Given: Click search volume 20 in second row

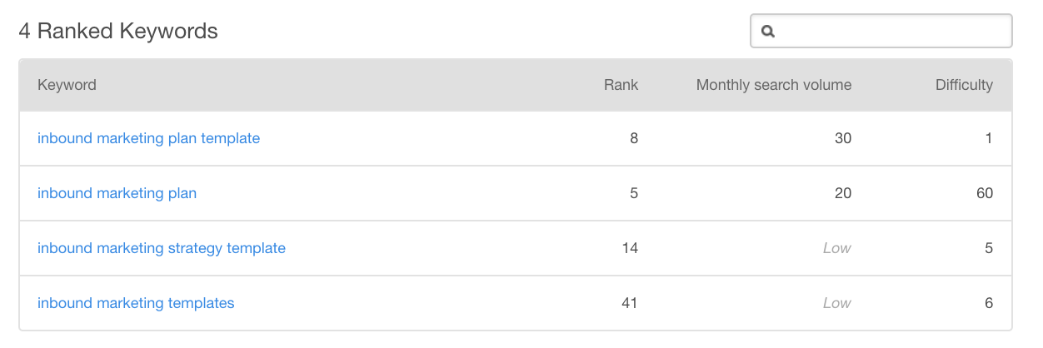Looking at the screenshot, I should click(843, 193).
